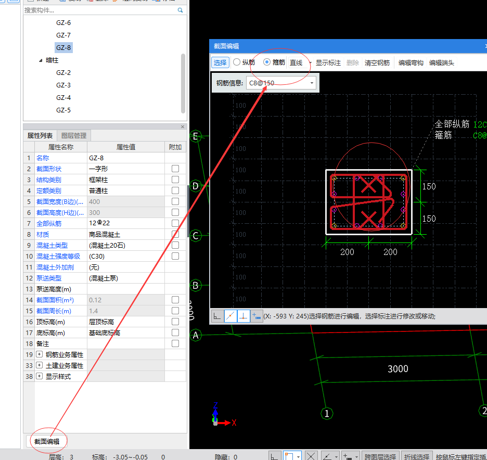487x460 pixels.
Task: Select GZ-5 under 暗柱
Action: pos(63,110)
